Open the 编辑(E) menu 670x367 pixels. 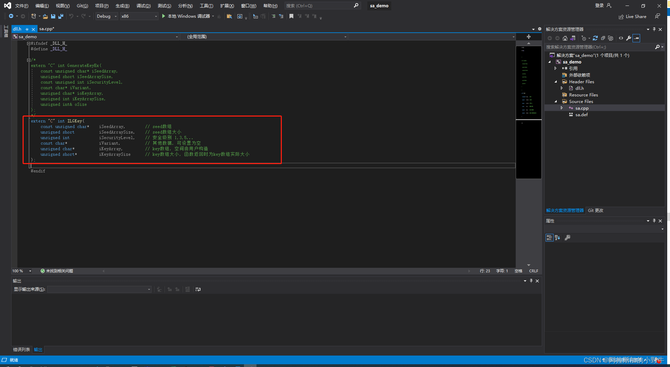(x=42, y=6)
